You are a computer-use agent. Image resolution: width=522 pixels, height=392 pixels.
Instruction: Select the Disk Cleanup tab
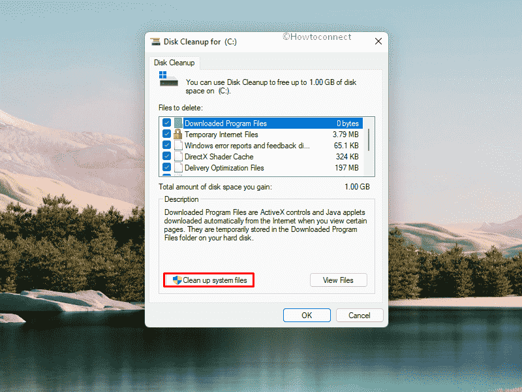pos(174,63)
